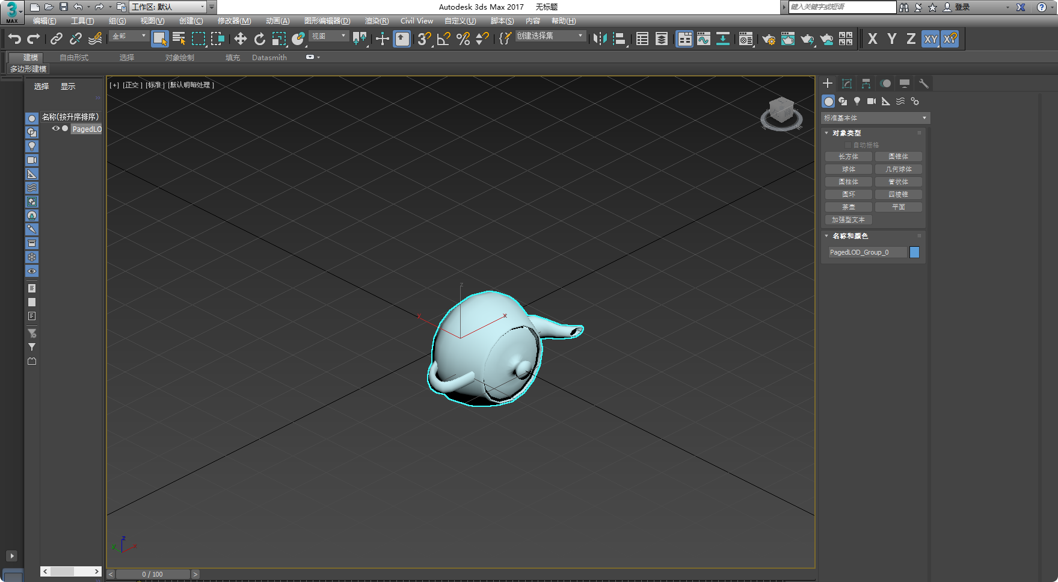The image size is (1058, 582).
Task: Activate the Select and Rotate tool
Action: click(x=260, y=39)
